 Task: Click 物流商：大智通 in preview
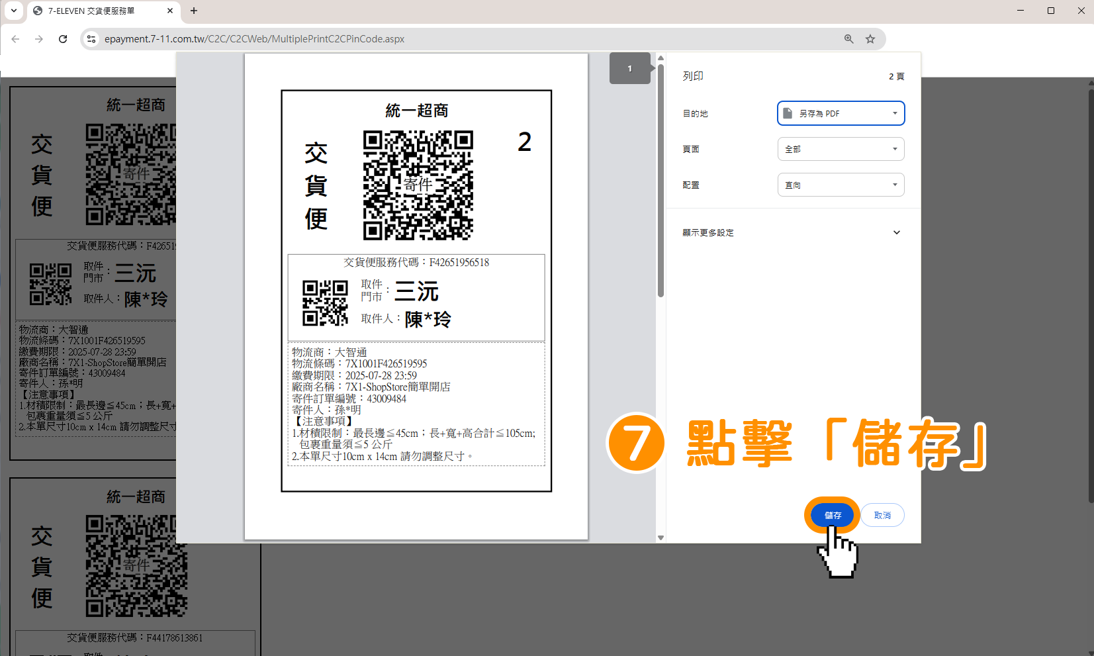(329, 352)
